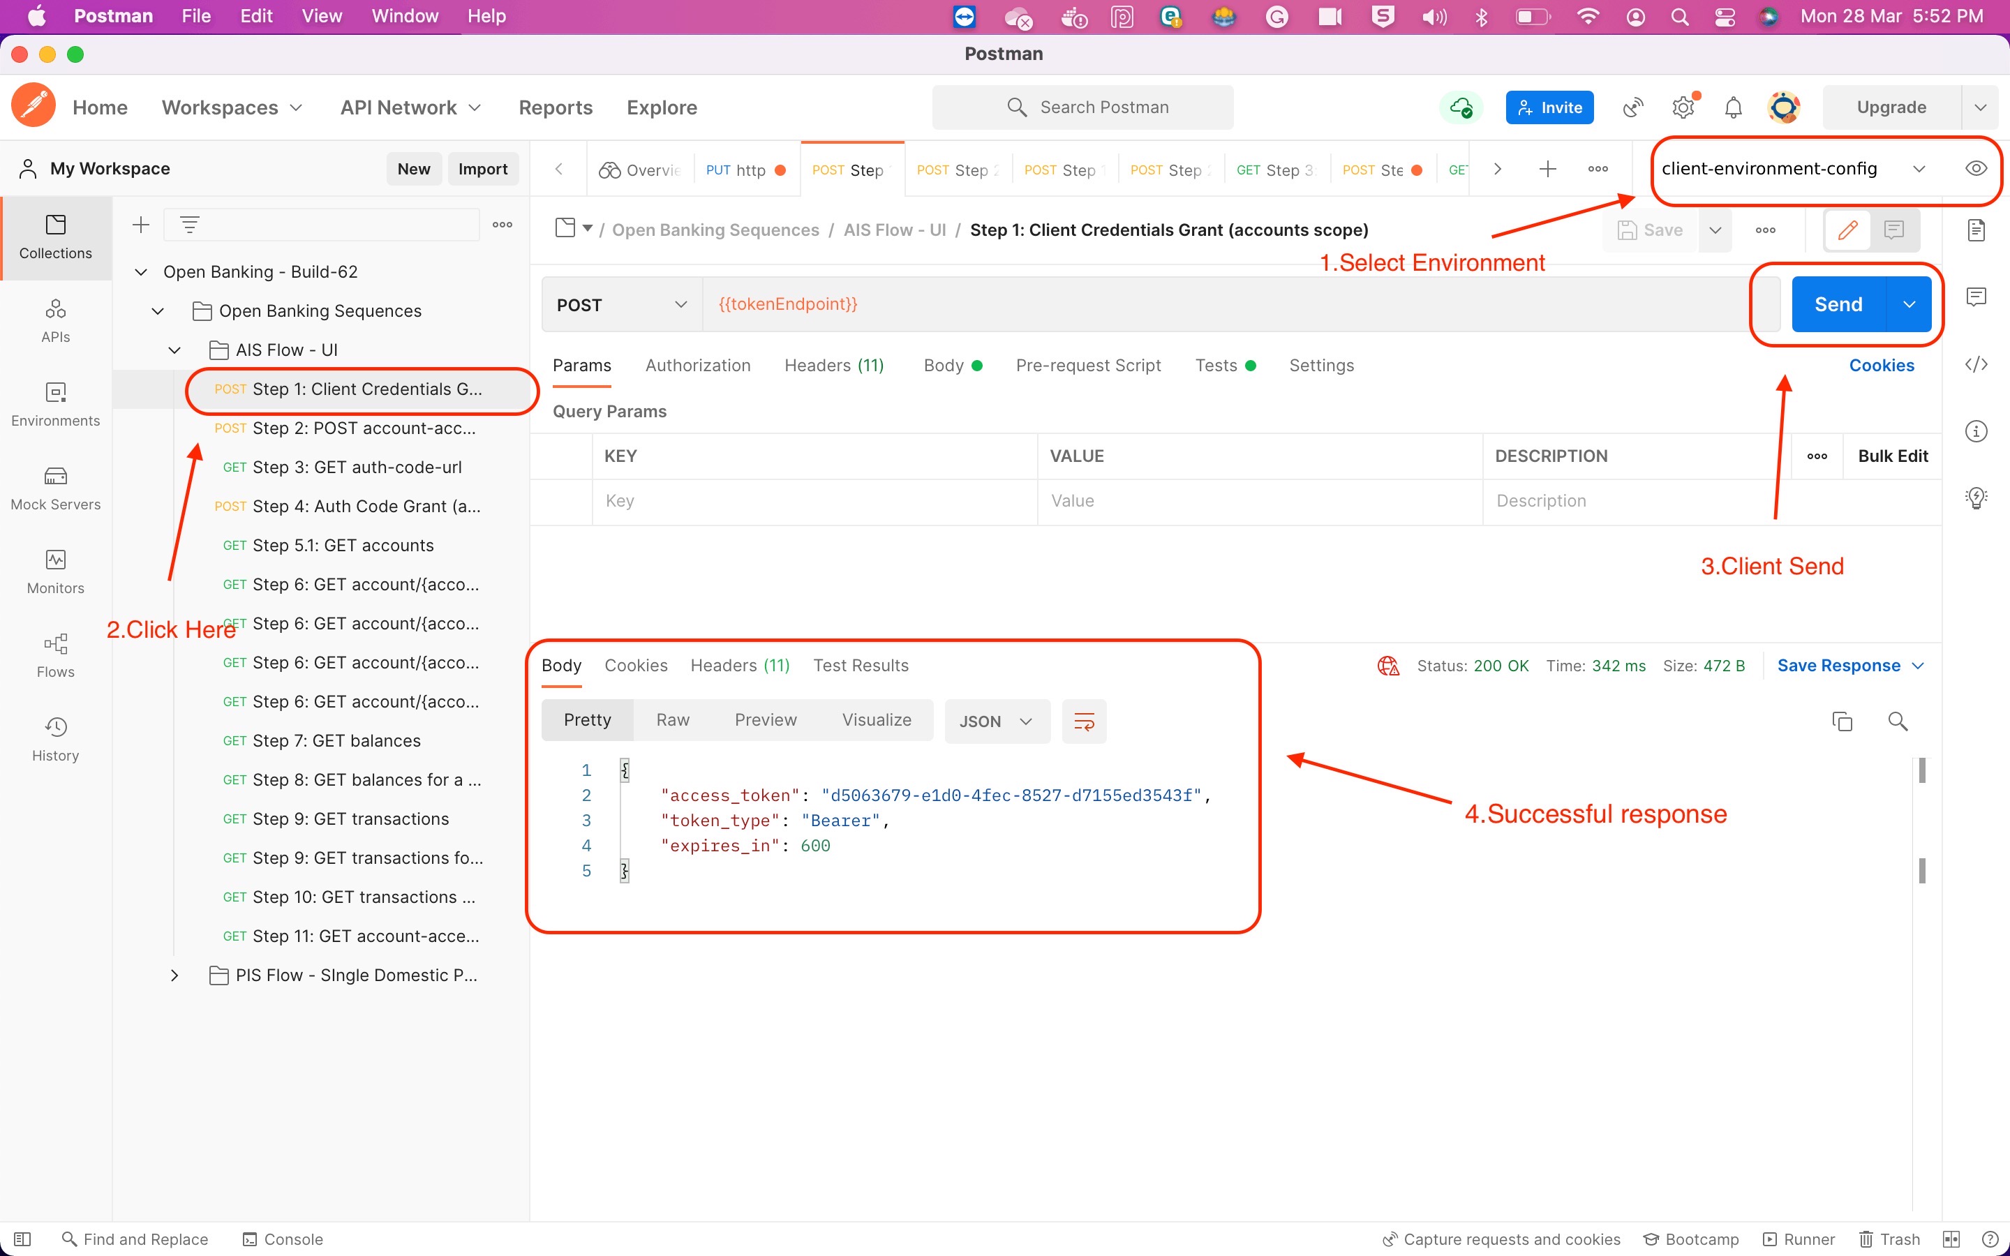Open the History sidebar panel
Viewport: 2010px width, 1256px height.
[x=56, y=740]
